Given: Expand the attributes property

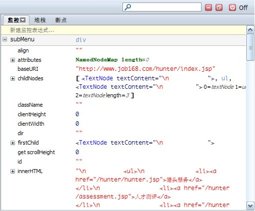Looking at the screenshot, I should click(x=12, y=60).
